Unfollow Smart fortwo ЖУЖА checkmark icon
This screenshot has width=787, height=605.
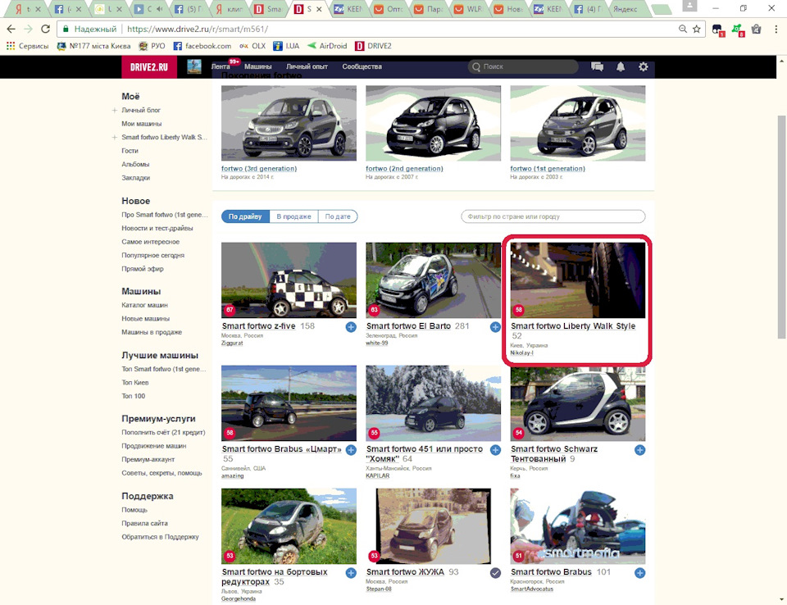(495, 573)
